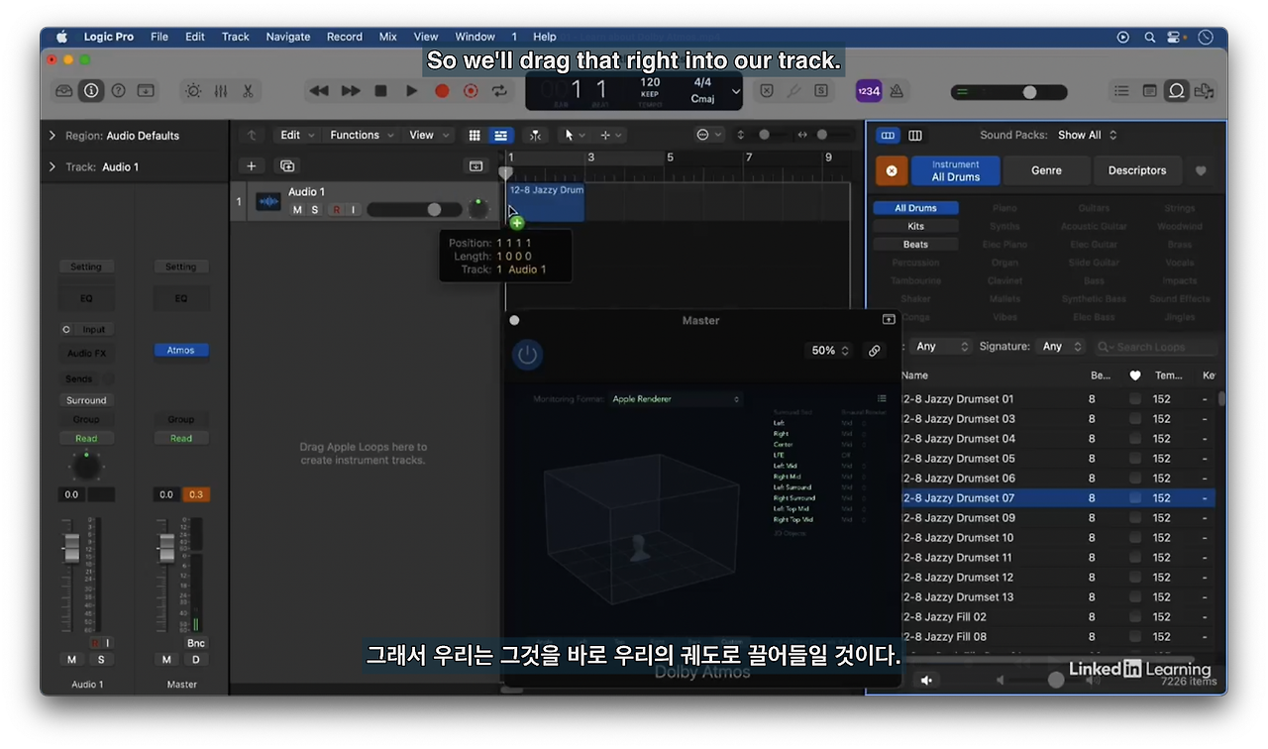Toggle the tuner fork icon

pos(793,91)
